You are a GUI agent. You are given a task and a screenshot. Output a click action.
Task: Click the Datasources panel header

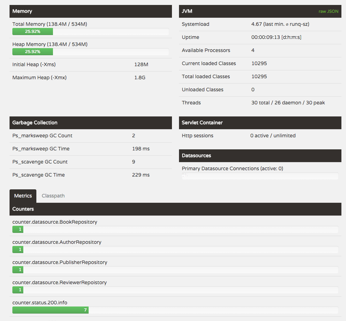click(260, 156)
